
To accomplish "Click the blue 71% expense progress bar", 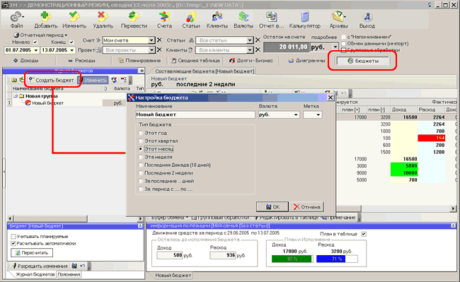I will click(337, 259).
